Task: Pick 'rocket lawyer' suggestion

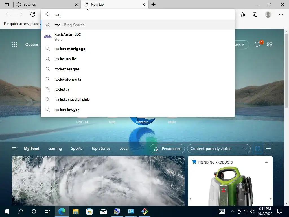Action: [137, 110]
